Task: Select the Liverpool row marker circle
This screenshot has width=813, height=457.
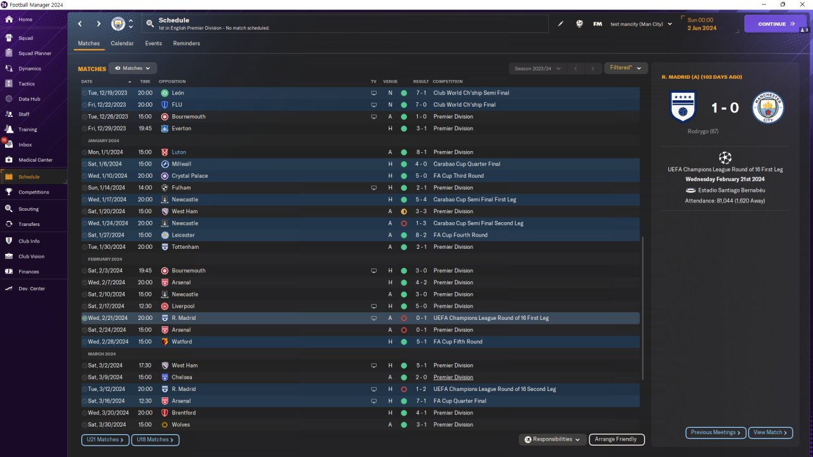Action: (84, 306)
